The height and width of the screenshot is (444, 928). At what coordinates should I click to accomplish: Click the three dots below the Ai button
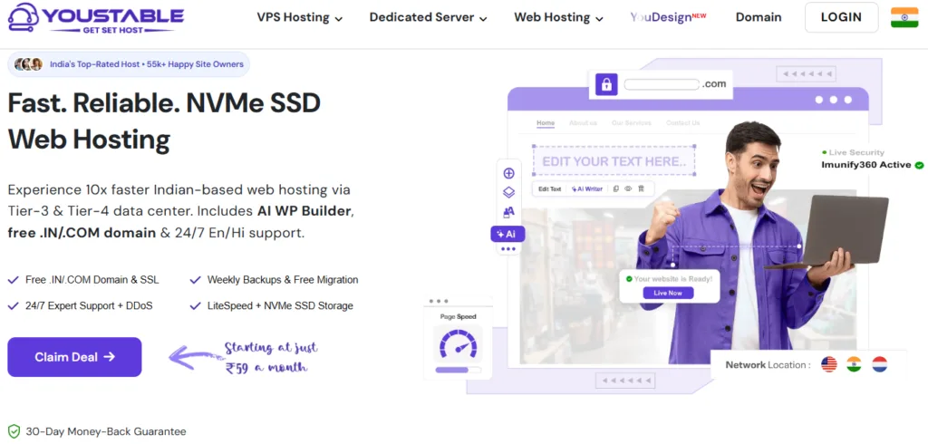pos(508,249)
